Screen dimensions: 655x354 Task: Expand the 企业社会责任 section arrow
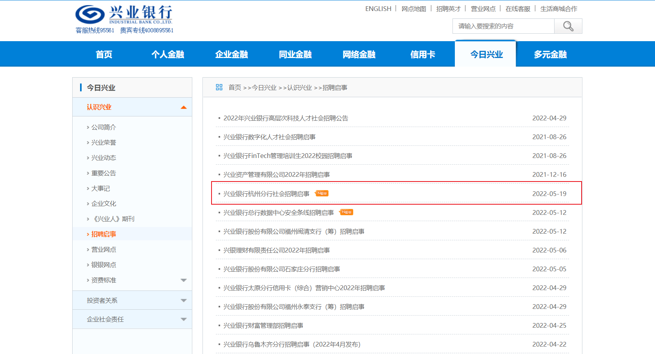(183, 319)
